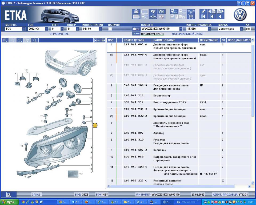
Task: Click the ОГРАНИЧЕНИЕ restriction link
Action: [59, 34]
